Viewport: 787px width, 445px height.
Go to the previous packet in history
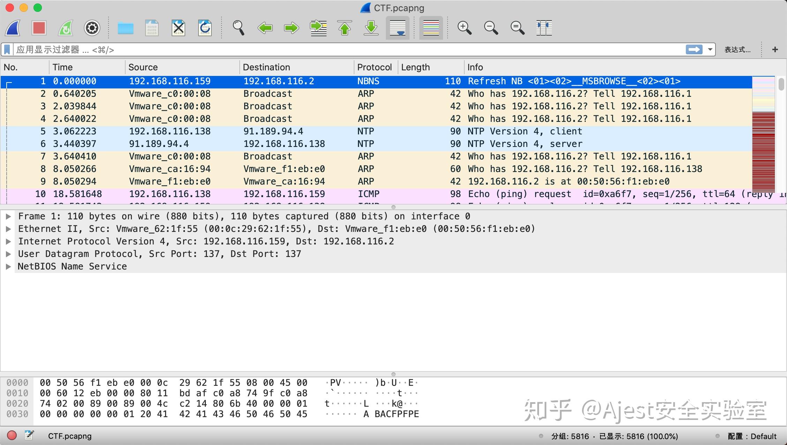pyautogui.click(x=265, y=28)
